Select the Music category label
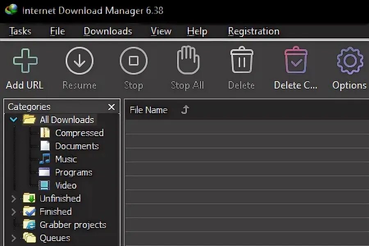Image resolution: width=369 pixels, height=246 pixels. tap(66, 159)
